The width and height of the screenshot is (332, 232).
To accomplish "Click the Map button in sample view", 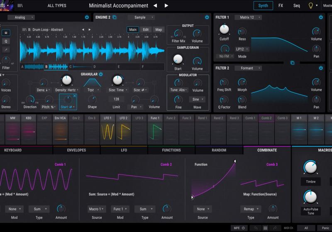I will click(x=159, y=30).
